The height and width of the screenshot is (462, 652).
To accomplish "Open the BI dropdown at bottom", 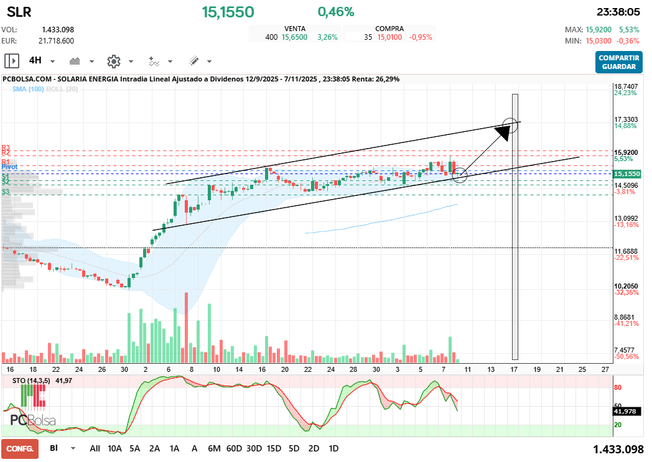I will (x=73, y=448).
